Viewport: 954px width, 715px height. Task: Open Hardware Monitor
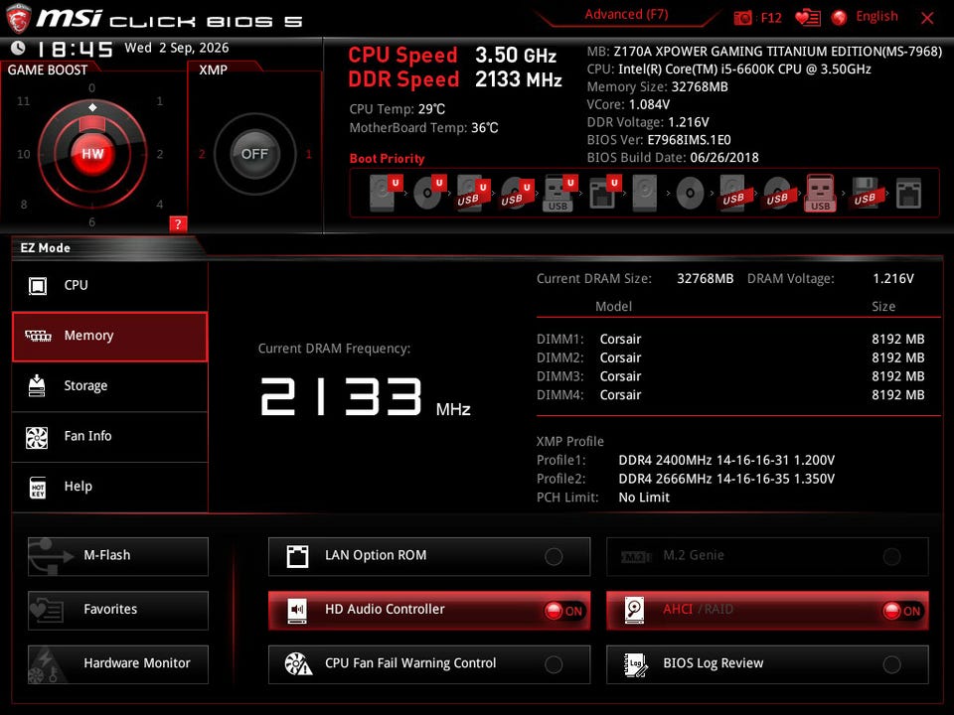(118, 664)
